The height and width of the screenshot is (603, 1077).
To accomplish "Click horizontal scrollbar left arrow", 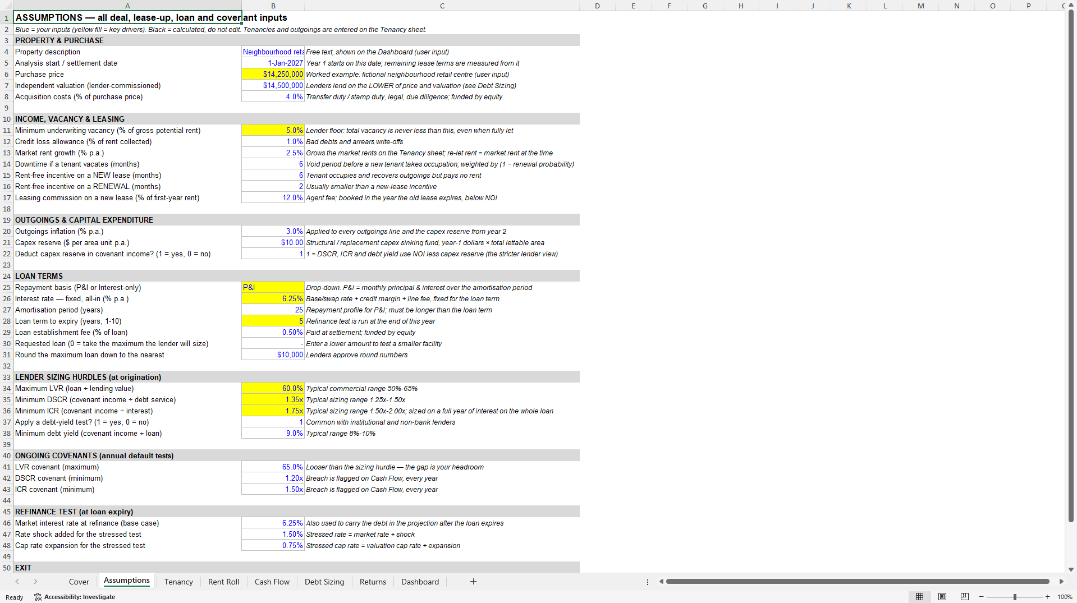I will tap(661, 582).
